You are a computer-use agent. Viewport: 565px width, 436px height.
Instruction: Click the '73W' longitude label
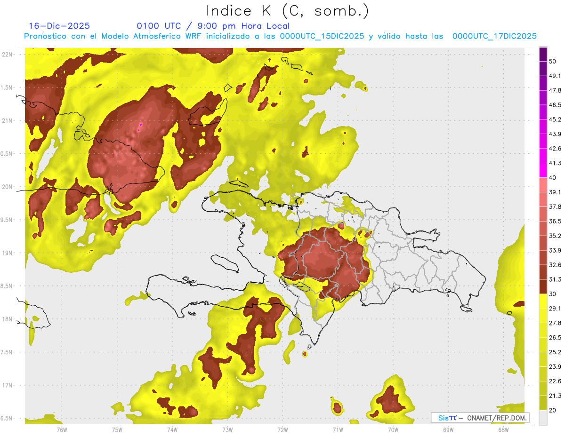(x=227, y=430)
